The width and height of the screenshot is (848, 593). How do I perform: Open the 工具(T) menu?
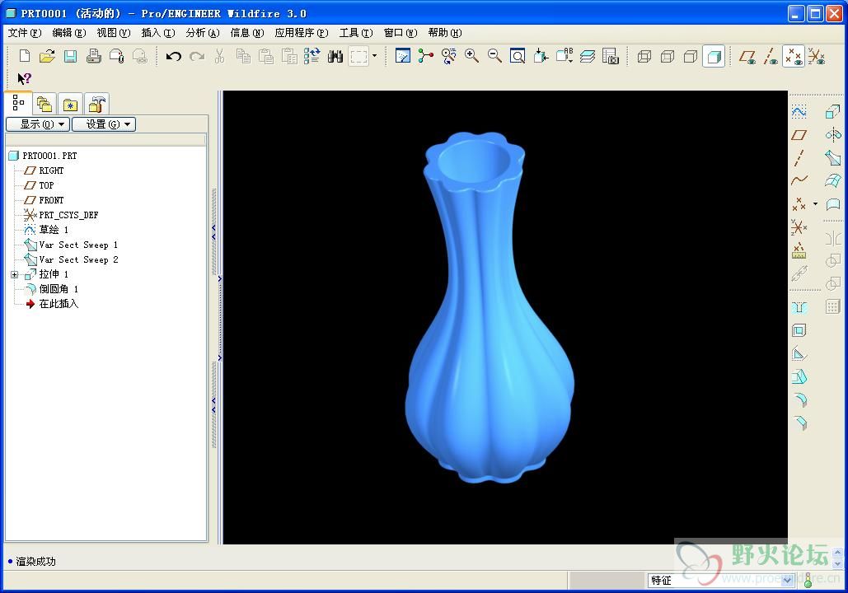356,33
